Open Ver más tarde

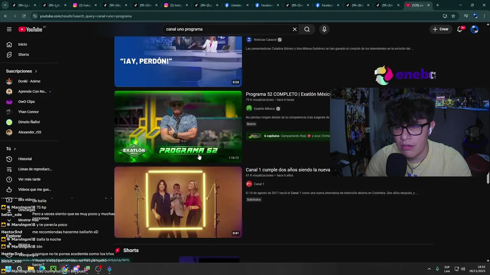[x=29, y=179]
